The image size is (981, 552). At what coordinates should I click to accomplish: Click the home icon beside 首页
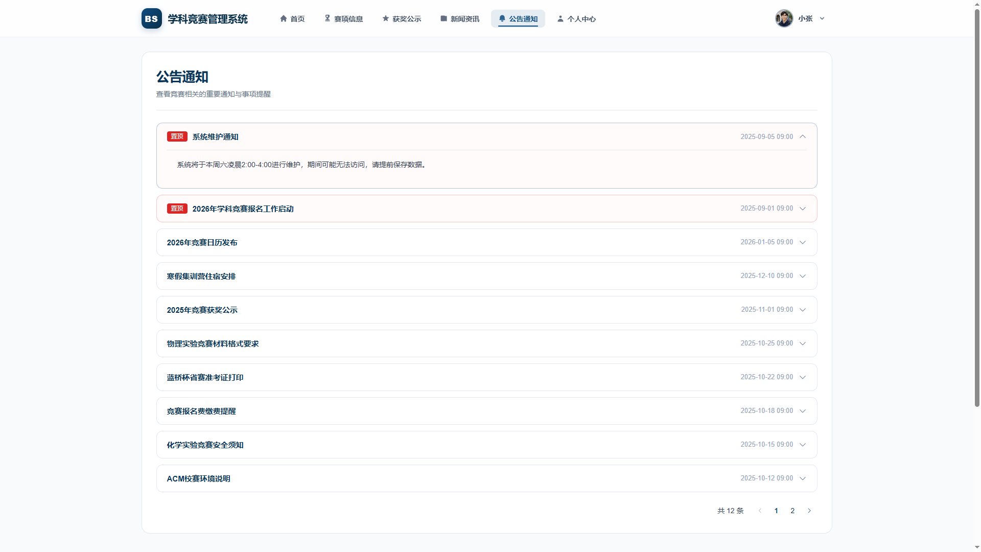284,18
